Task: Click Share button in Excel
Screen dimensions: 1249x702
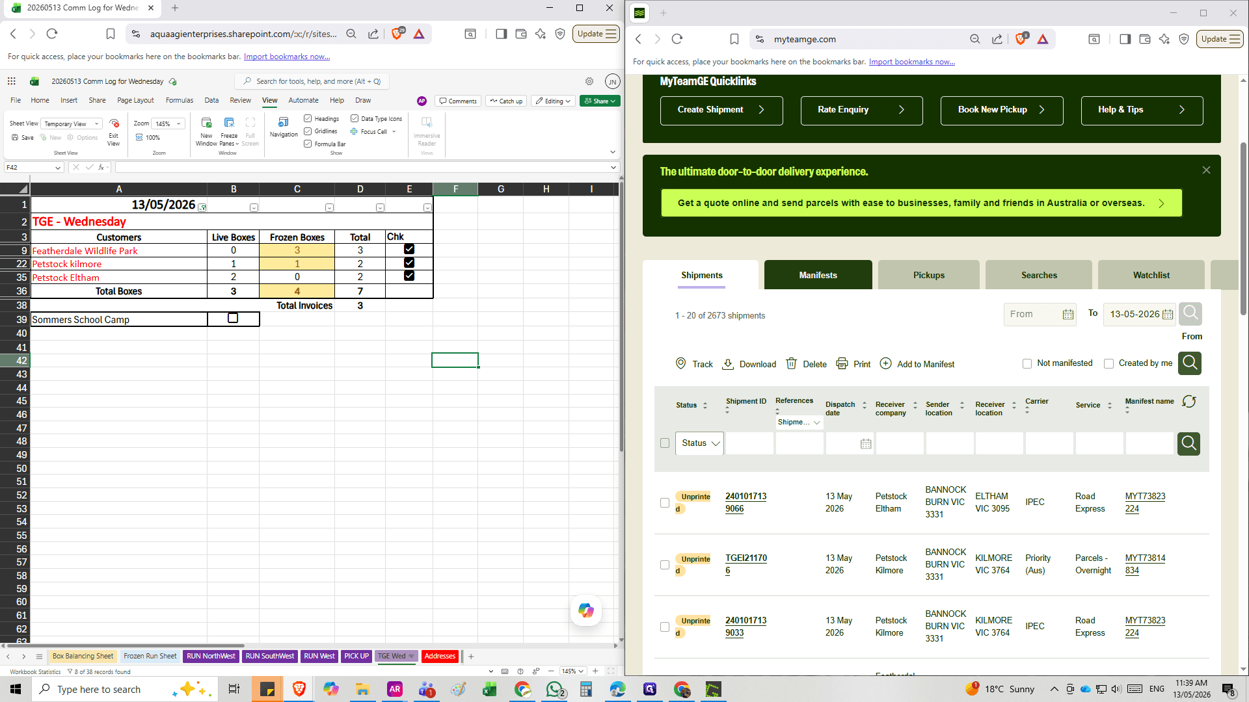Action: point(600,101)
